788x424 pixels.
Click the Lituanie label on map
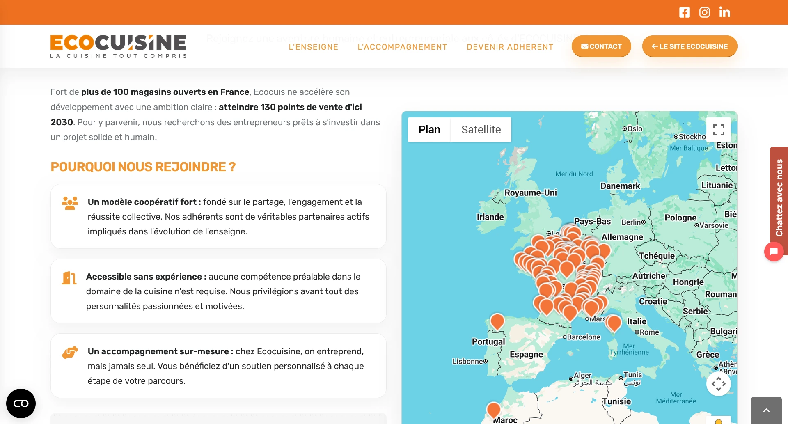pyautogui.click(x=717, y=185)
